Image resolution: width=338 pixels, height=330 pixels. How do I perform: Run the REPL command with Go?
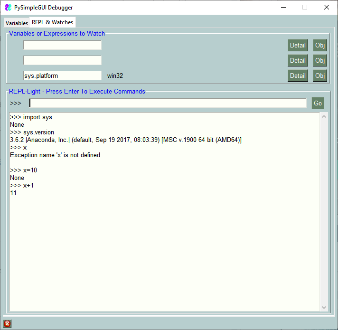click(318, 103)
